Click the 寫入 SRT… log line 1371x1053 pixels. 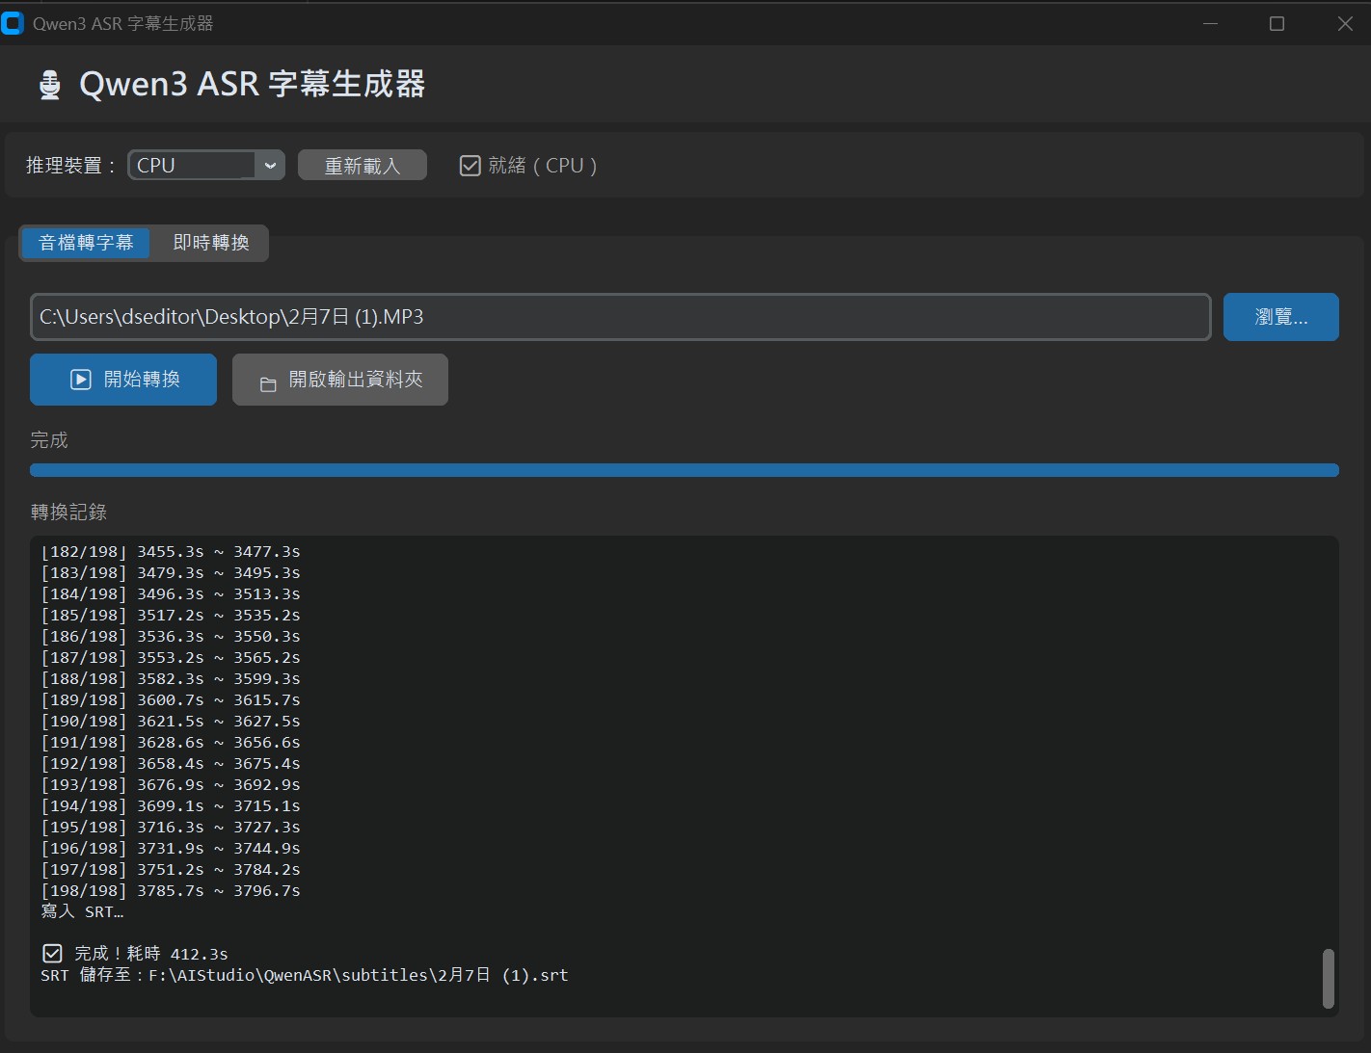(82, 911)
